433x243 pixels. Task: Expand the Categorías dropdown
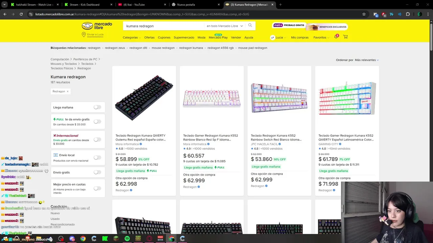click(x=132, y=37)
